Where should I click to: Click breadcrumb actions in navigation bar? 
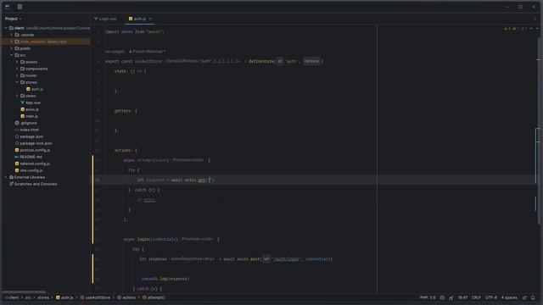[126, 297]
